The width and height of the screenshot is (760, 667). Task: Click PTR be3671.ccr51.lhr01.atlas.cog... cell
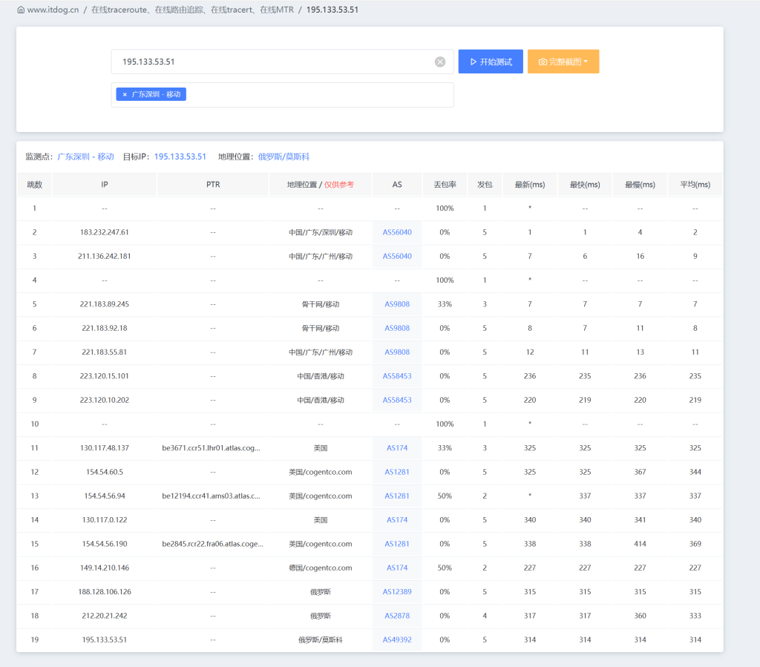(x=213, y=448)
